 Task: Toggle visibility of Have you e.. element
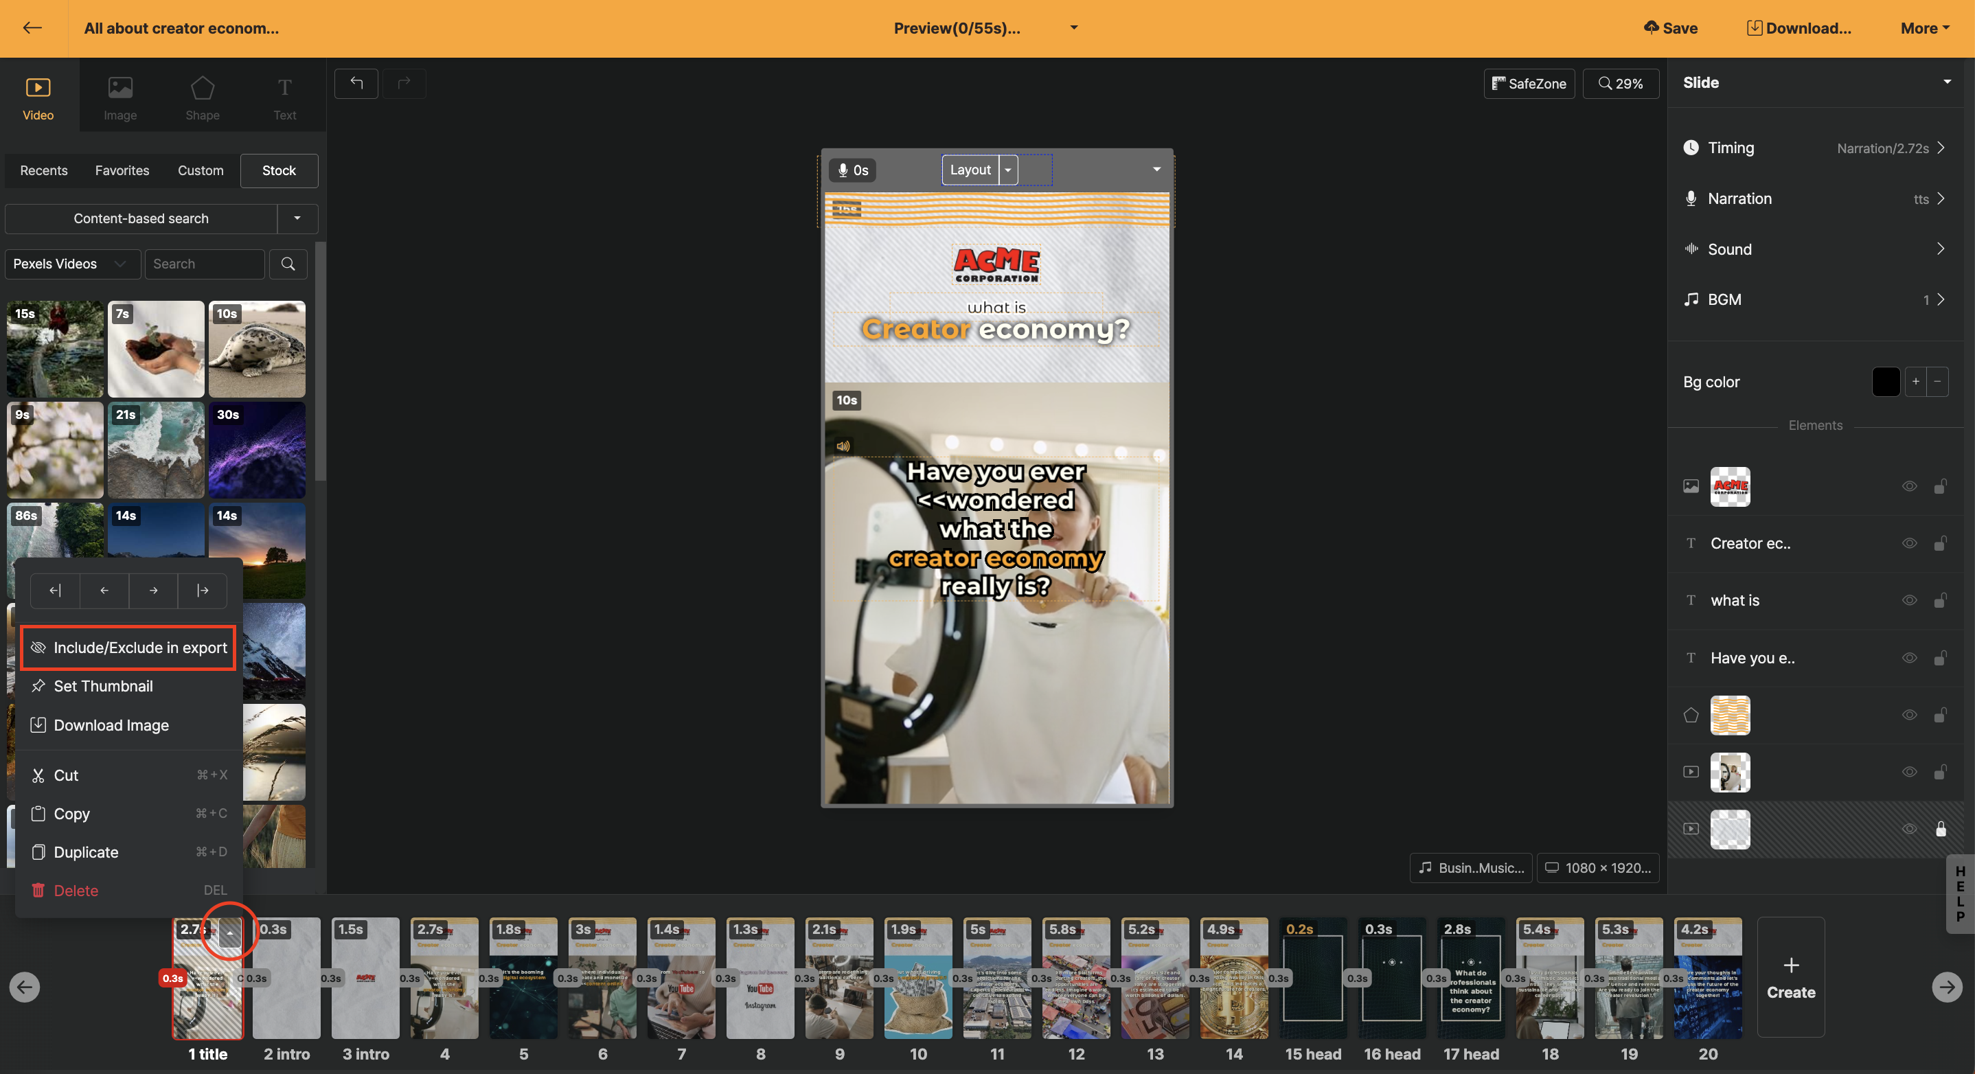[1909, 658]
